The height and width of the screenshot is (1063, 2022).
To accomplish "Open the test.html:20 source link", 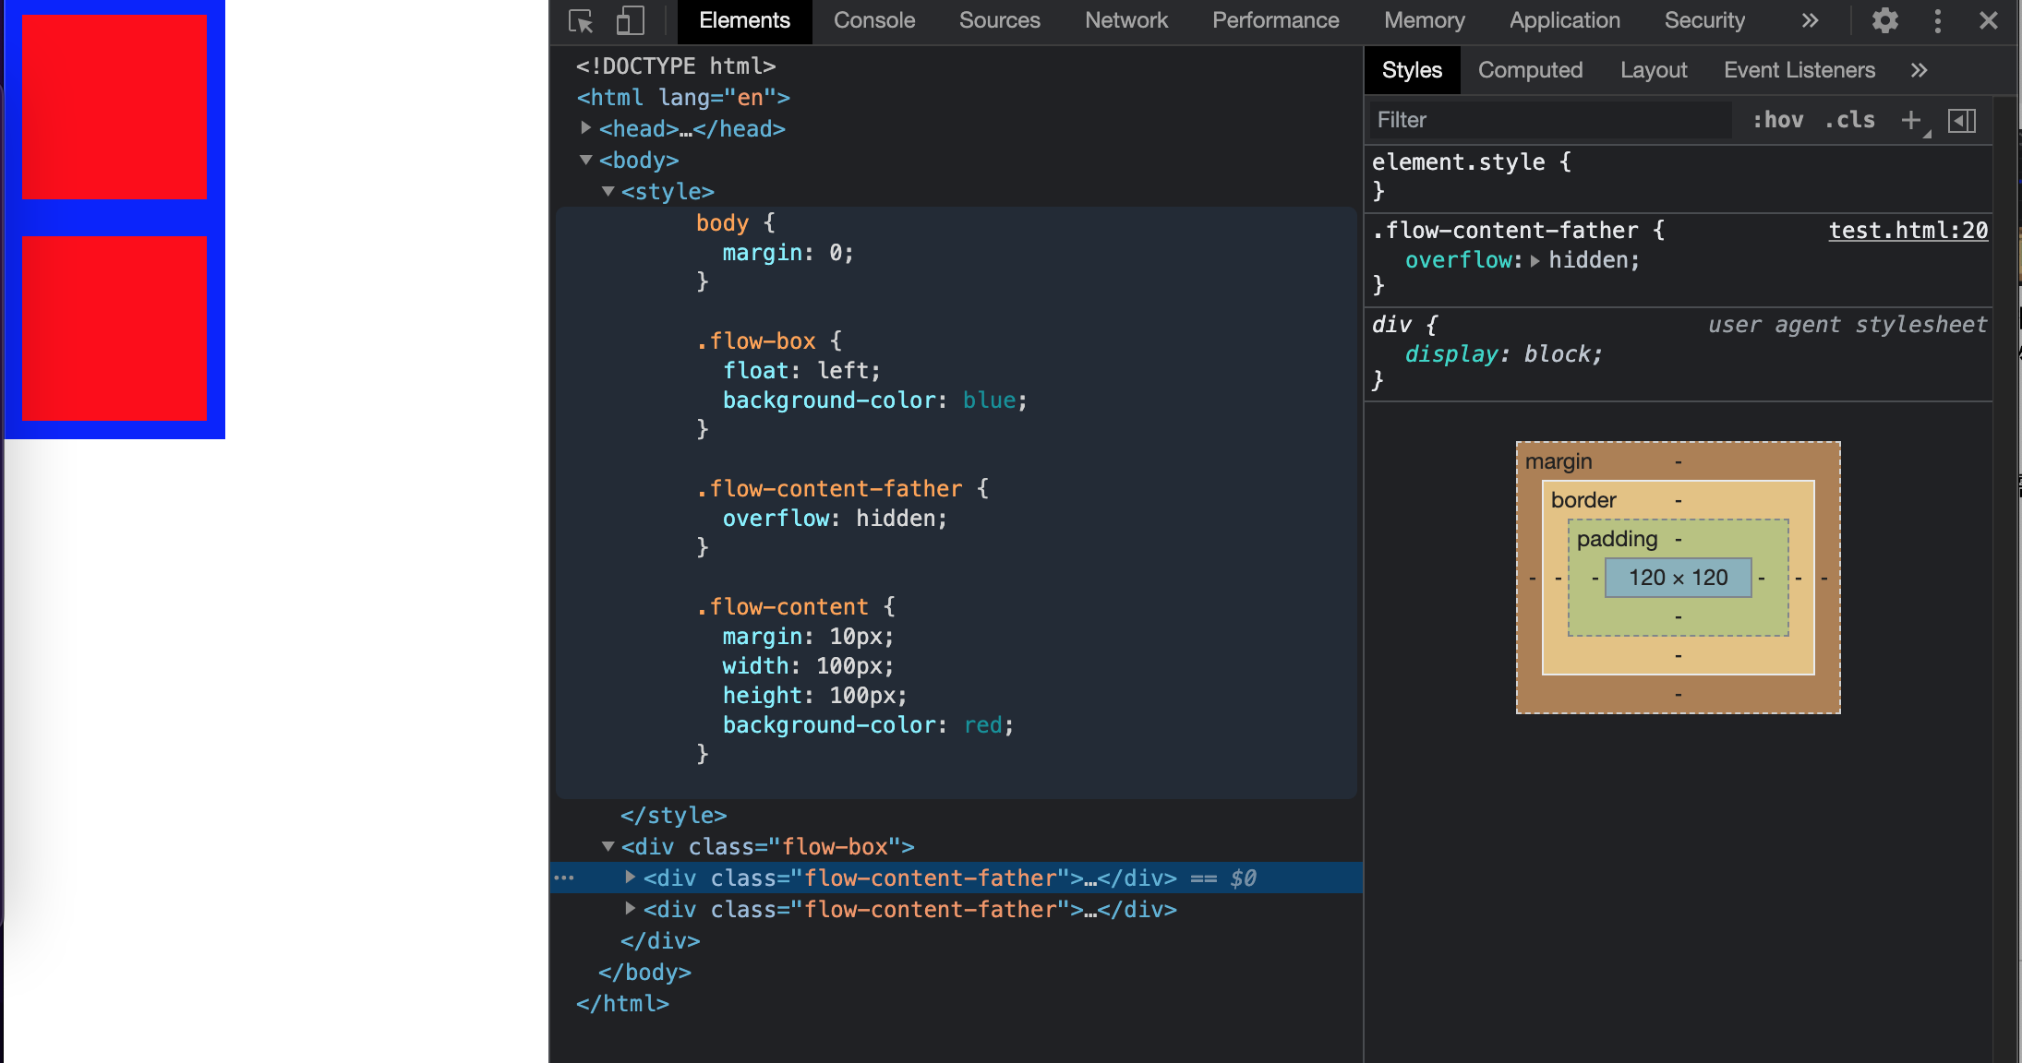I will 1908,231.
